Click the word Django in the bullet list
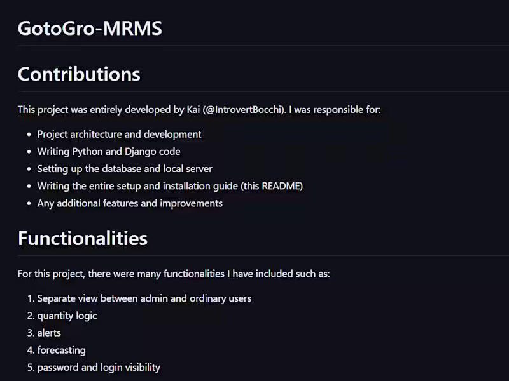 141,152
